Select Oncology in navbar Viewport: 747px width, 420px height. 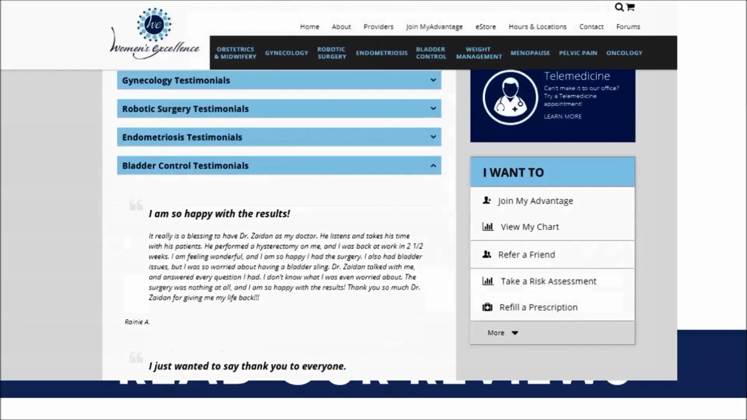tap(624, 53)
